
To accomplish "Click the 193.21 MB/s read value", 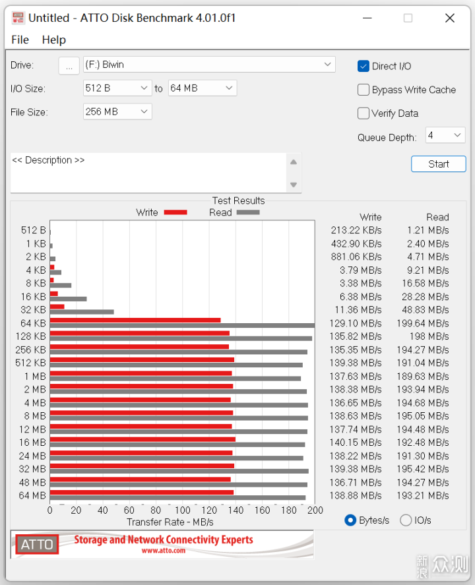I will [x=423, y=495].
